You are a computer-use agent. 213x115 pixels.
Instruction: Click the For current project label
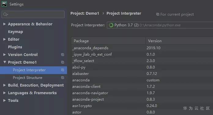pyautogui.click(x=177, y=14)
